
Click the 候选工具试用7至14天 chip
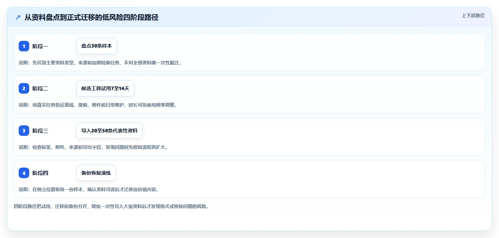click(x=105, y=88)
